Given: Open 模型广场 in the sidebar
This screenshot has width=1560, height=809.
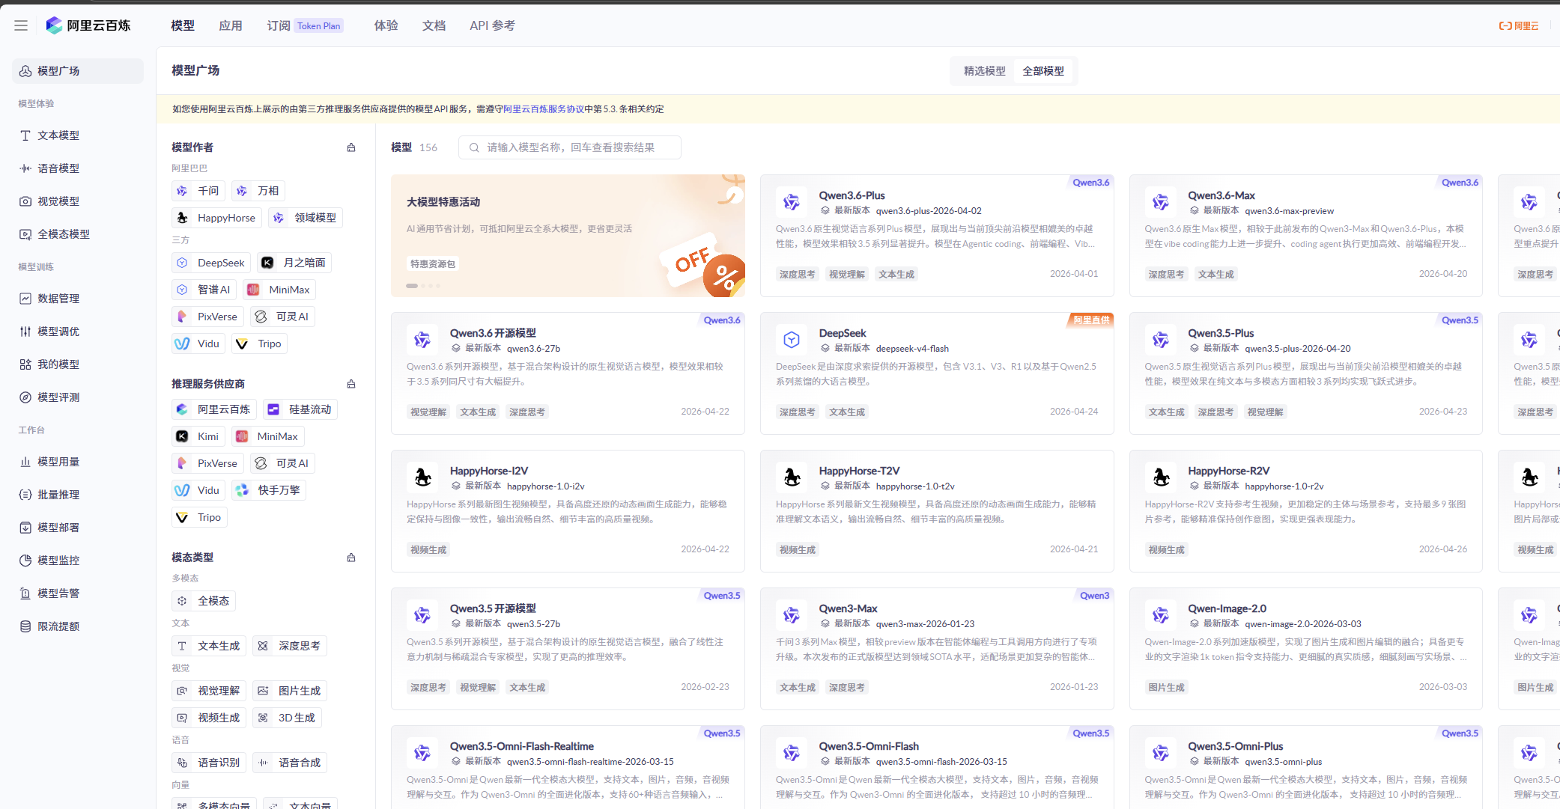Looking at the screenshot, I should pyautogui.click(x=78, y=71).
